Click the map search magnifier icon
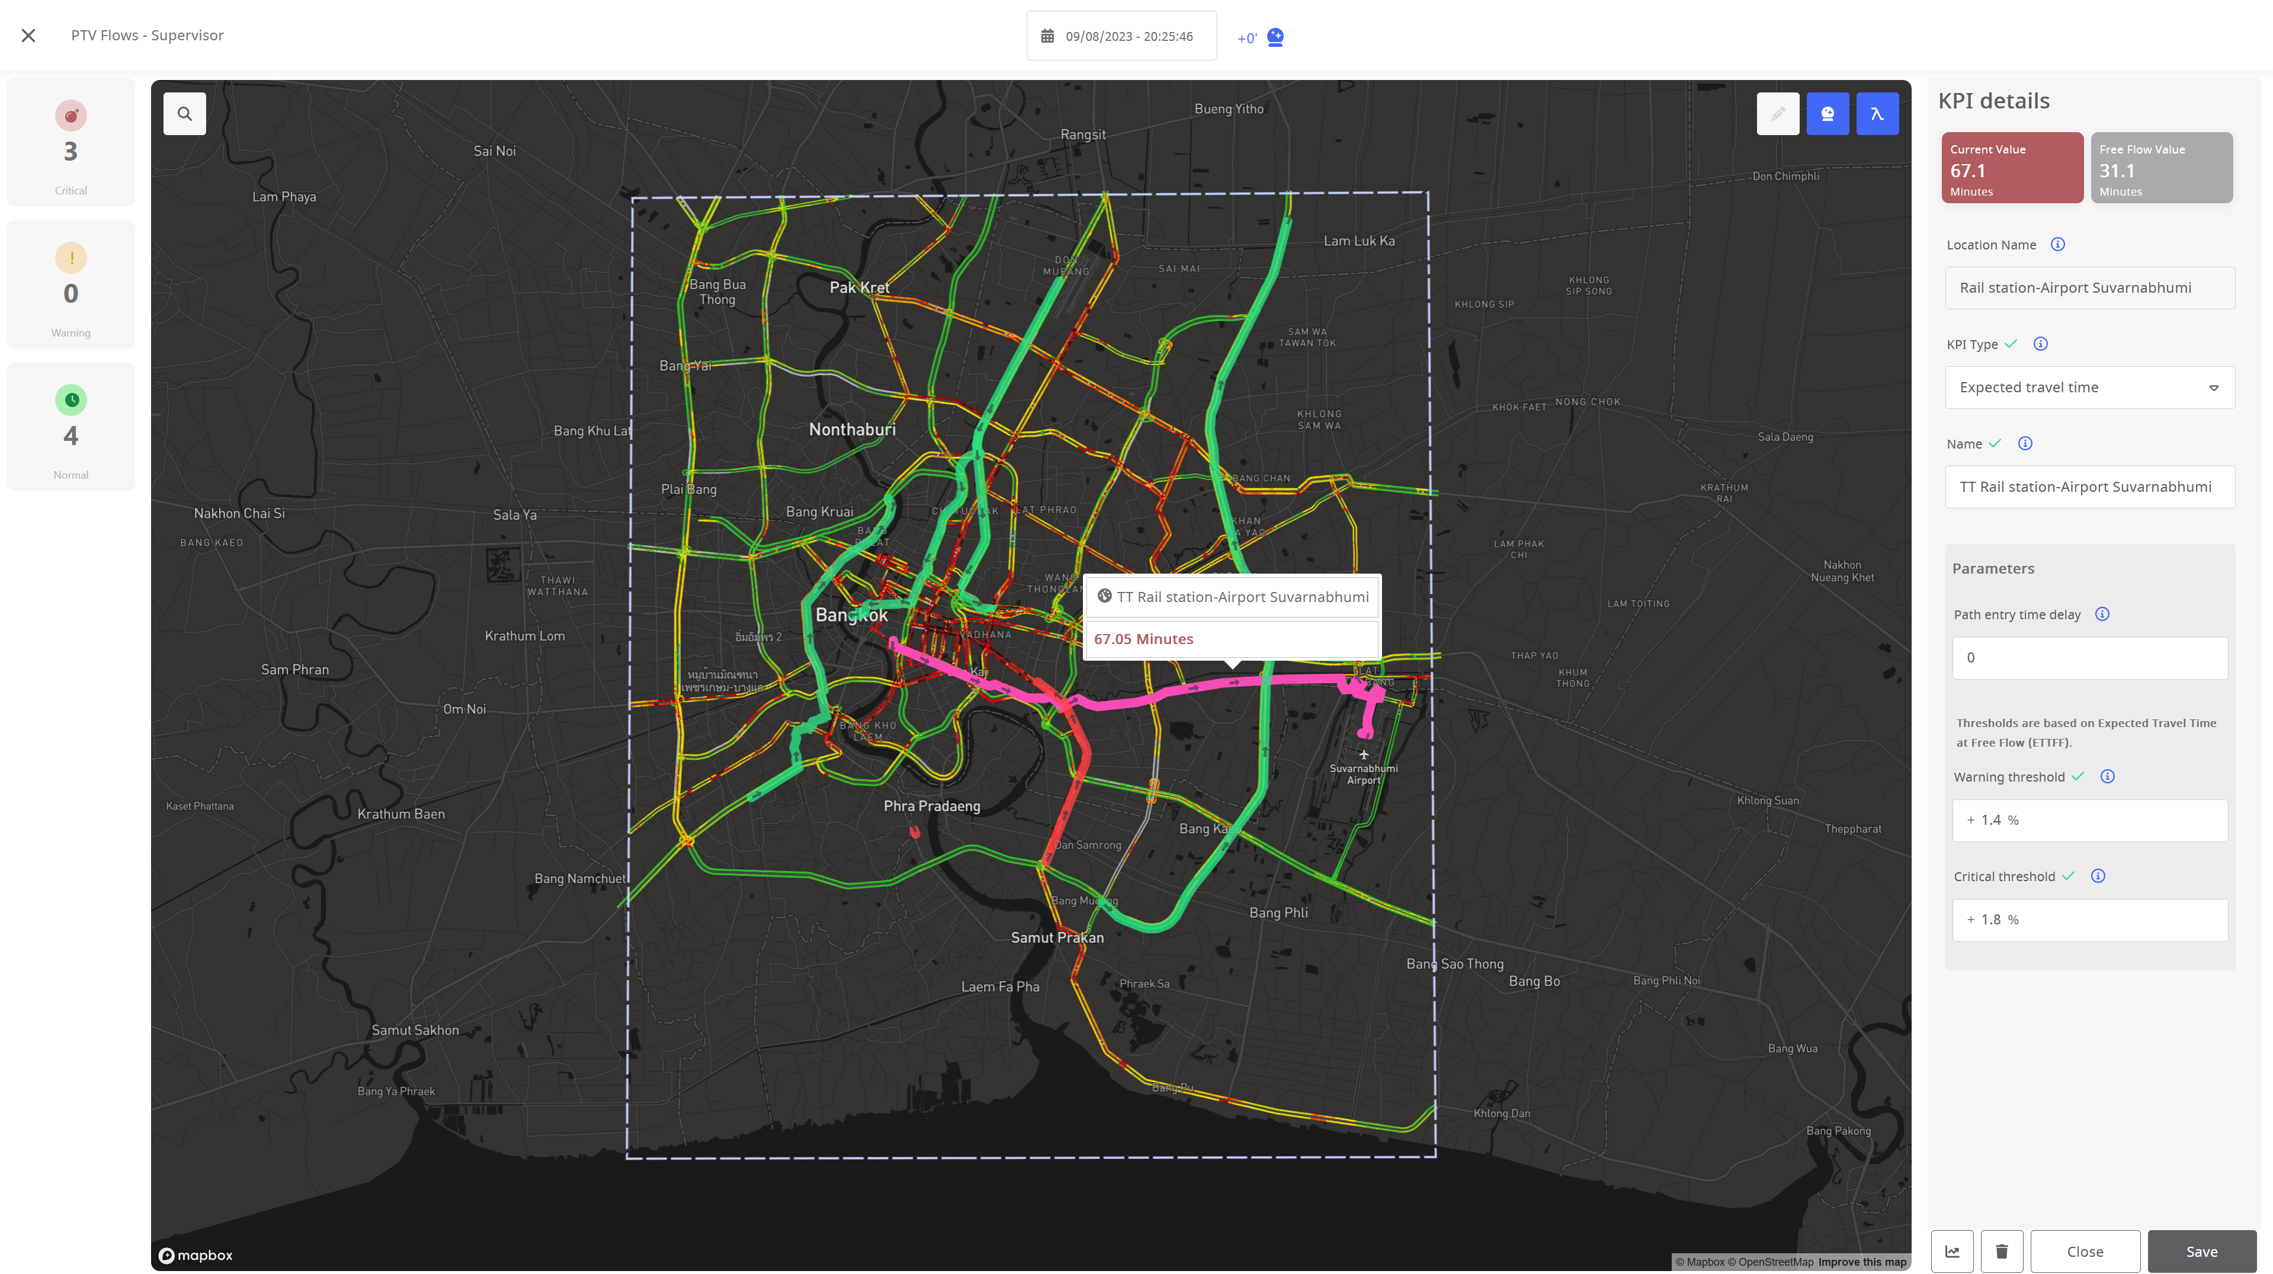Screen dimensions: 2273x1274 tap(184, 114)
